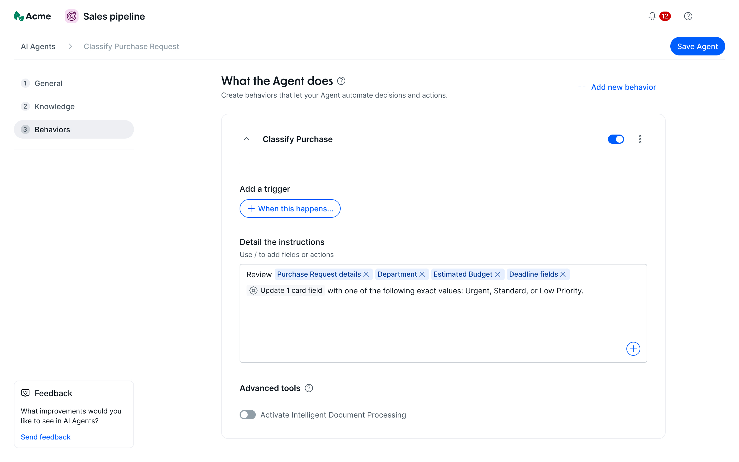Collapse the Classify Purchase behavior card
This screenshot has width=739, height=462.
(247, 139)
